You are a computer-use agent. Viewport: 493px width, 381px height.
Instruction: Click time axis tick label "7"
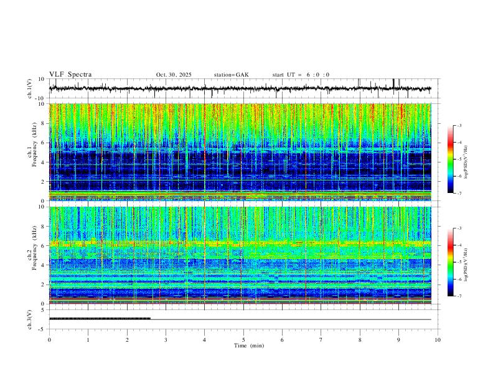pyautogui.click(x=321, y=340)
